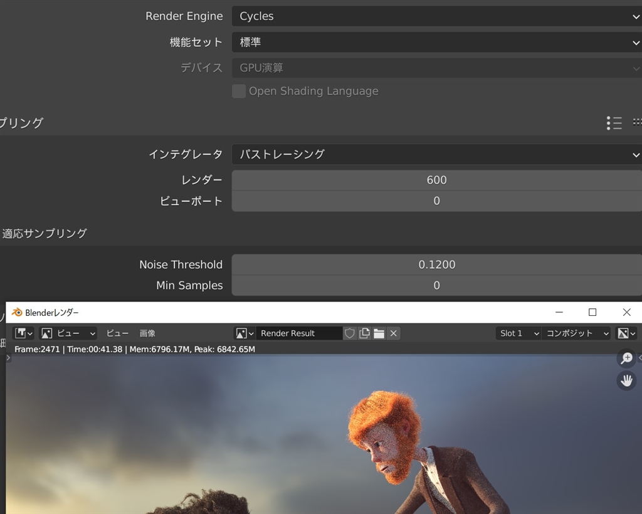Viewport: 642px width, 514px height.
Task: Enable the Open Shading Language checkbox
Action: click(x=239, y=92)
